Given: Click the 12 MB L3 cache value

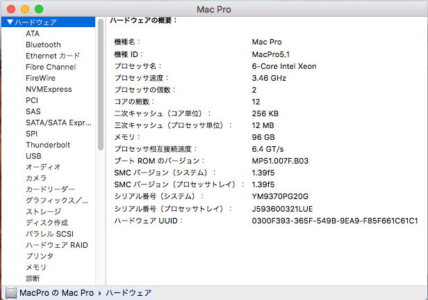Looking at the screenshot, I should click(263, 125).
